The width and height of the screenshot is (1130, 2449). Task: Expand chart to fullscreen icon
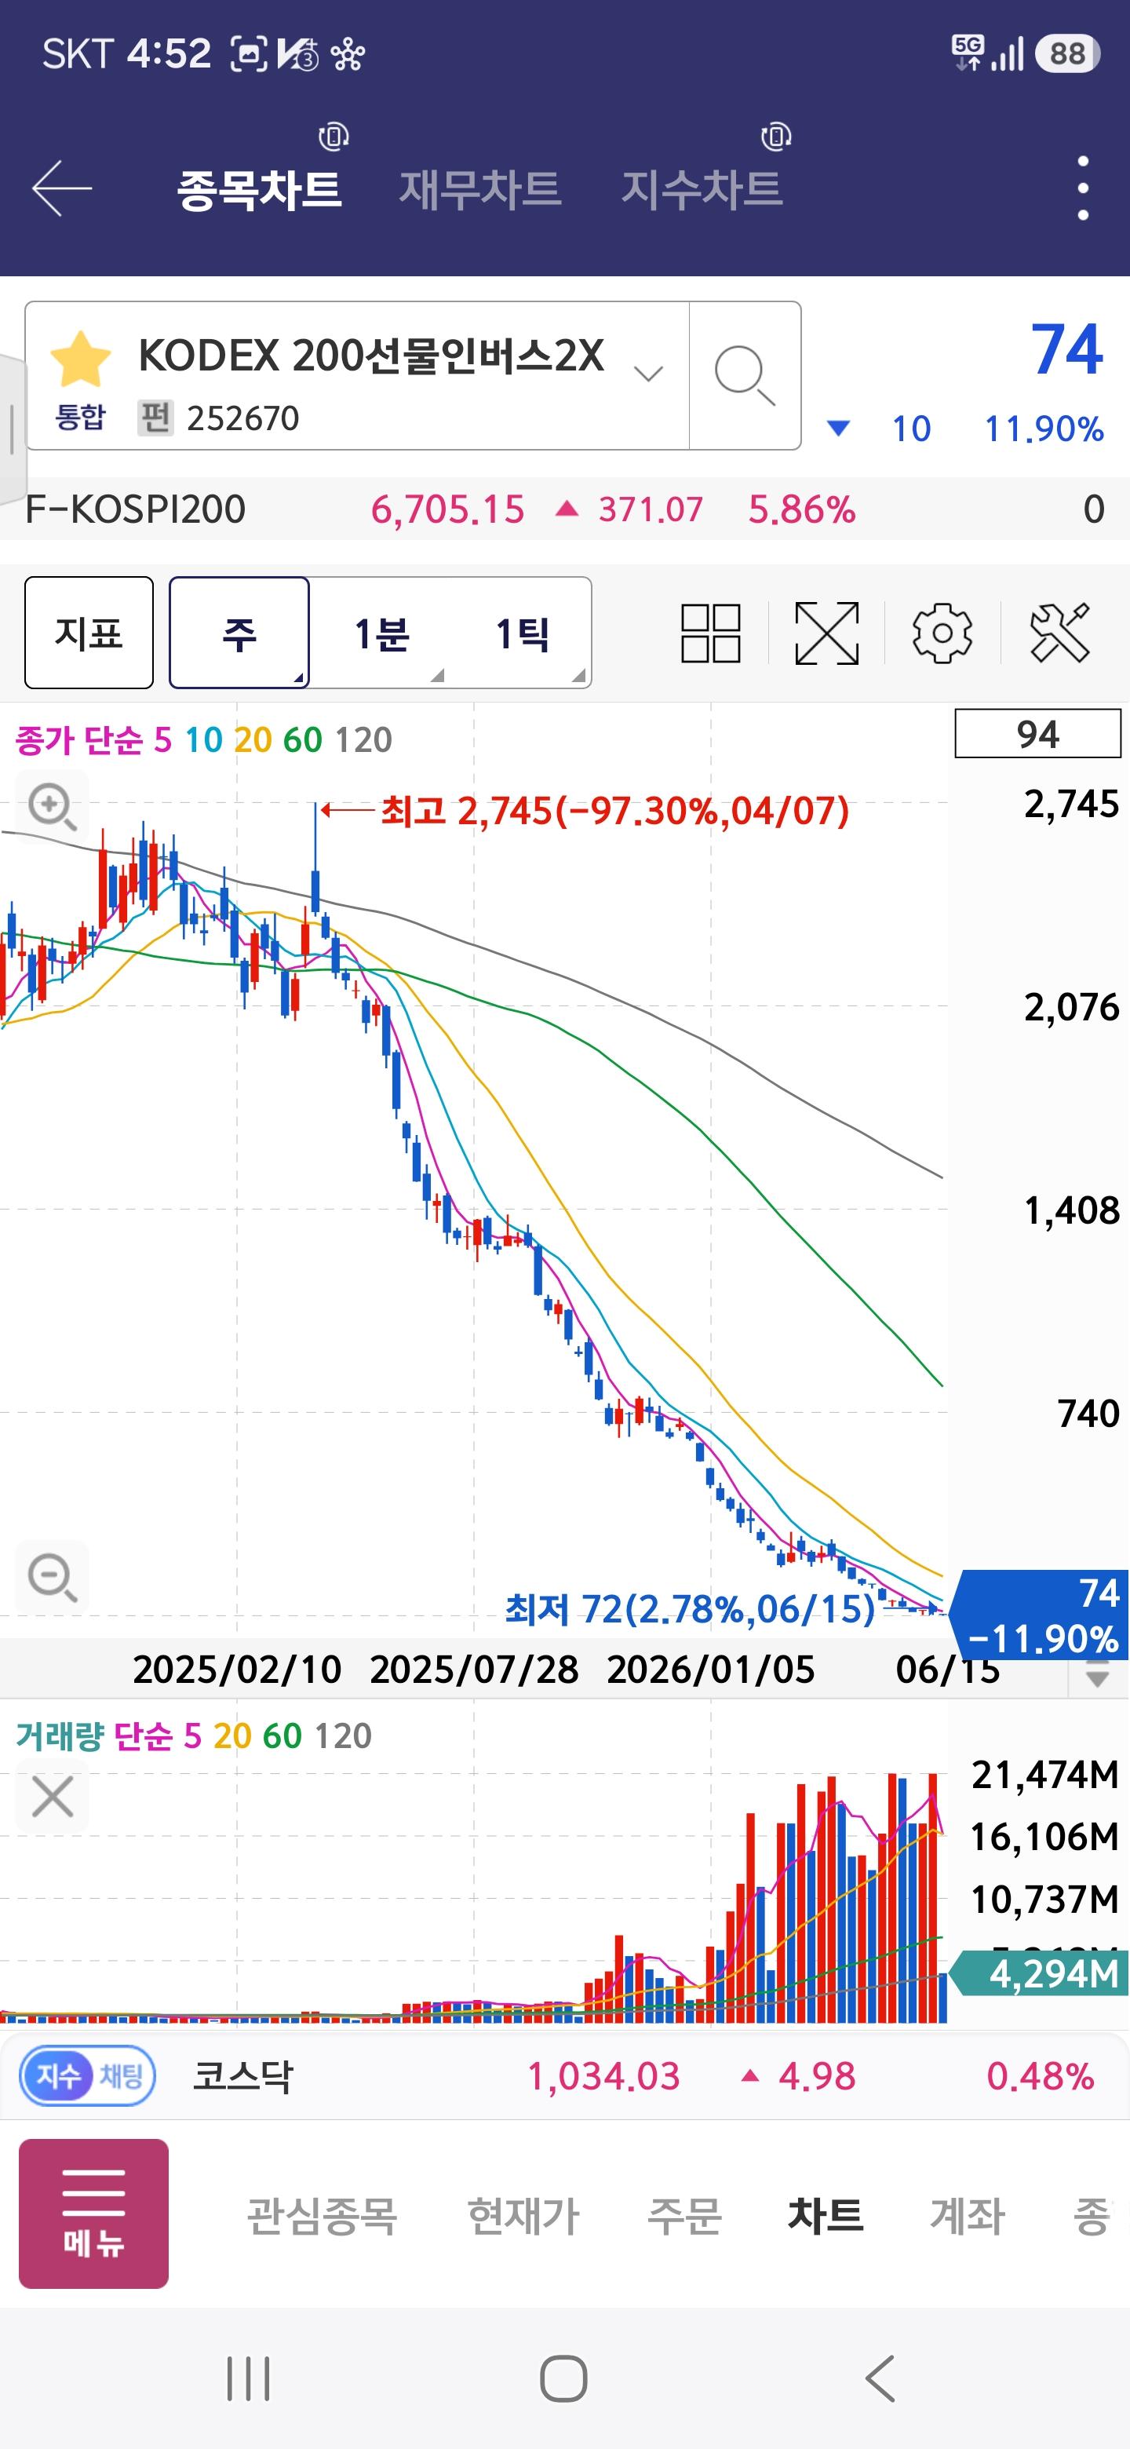tap(827, 632)
